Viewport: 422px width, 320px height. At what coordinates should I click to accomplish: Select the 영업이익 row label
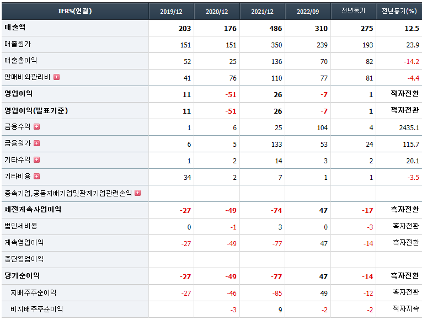click(x=18, y=93)
